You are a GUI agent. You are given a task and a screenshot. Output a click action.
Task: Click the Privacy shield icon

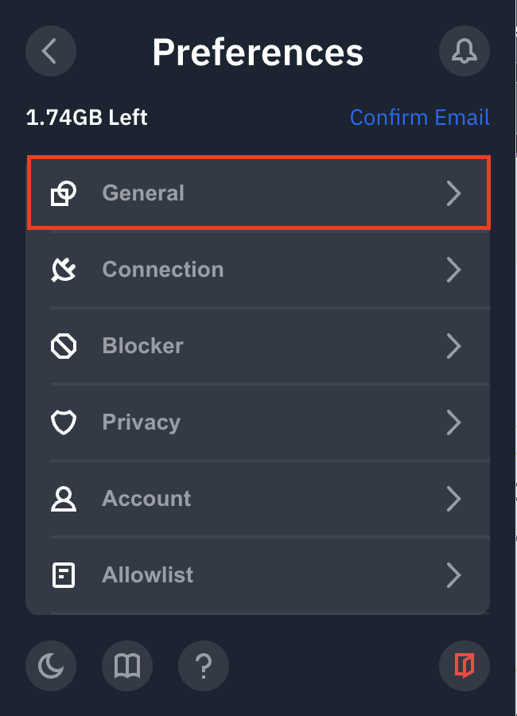pyautogui.click(x=64, y=422)
